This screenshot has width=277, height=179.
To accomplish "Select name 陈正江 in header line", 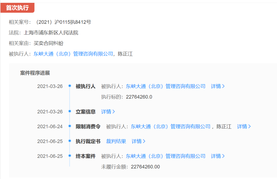I will [125, 54].
